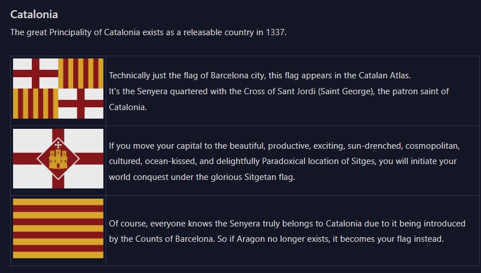Click the Sitges flag with golden castle
The height and width of the screenshot is (273, 481).
click(x=58, y=158)
